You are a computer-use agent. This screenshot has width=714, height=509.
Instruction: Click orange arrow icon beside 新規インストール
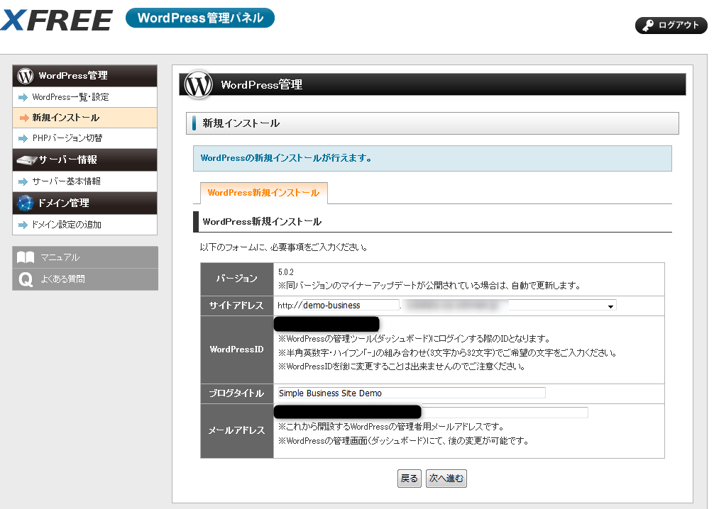pyautogui.click(x=23, y=118)
